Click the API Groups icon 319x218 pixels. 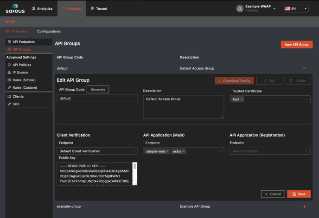[x=9, y=49]
